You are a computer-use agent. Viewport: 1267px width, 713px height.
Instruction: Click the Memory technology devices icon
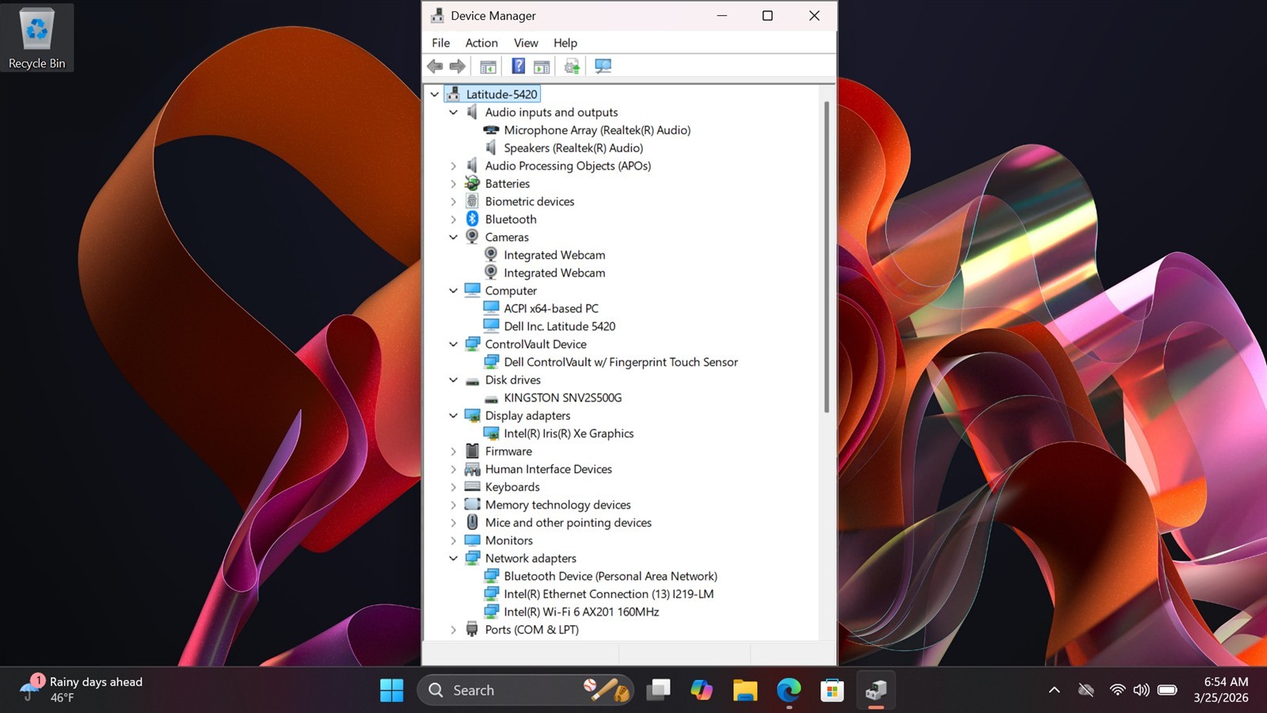[473, 505]
